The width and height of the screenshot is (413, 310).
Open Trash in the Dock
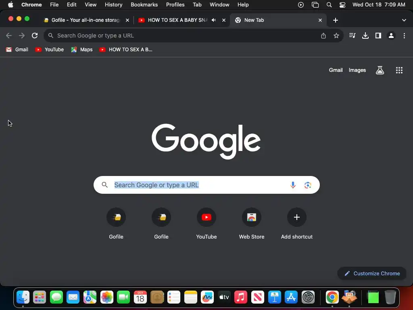tap(390, 297)
